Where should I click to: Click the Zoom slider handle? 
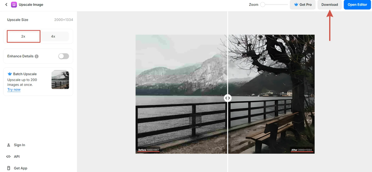click(x=263, y=5)
